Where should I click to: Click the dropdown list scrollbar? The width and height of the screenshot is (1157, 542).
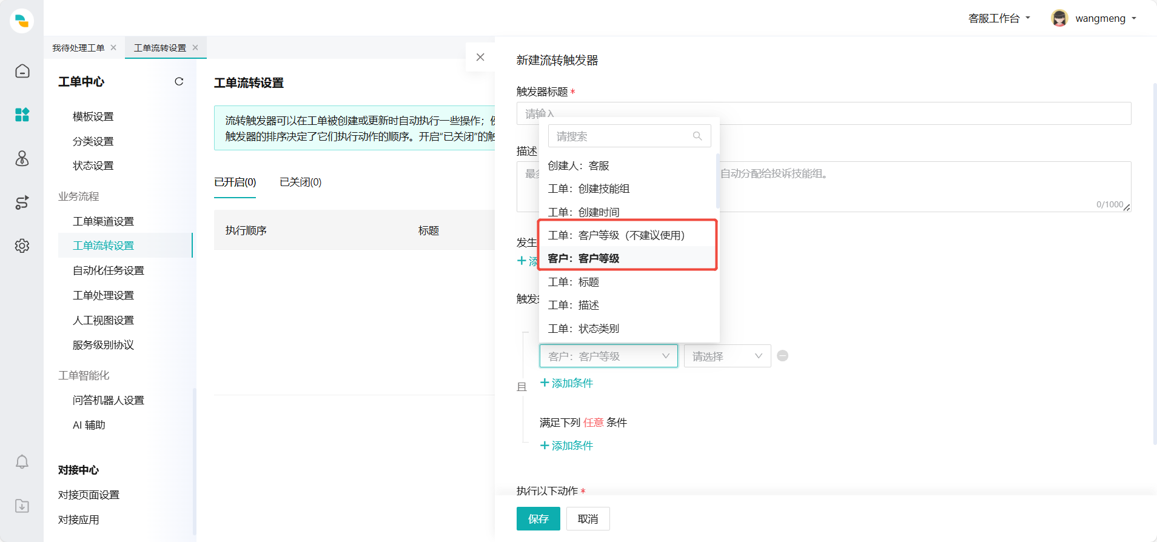(x=718, y=181)
